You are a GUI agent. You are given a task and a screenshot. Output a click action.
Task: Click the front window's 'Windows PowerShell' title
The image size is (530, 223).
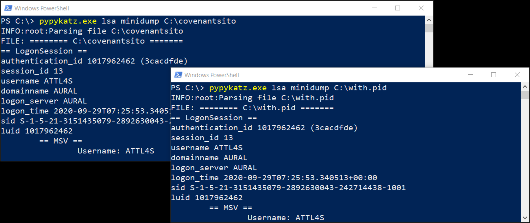click(212, 75)
